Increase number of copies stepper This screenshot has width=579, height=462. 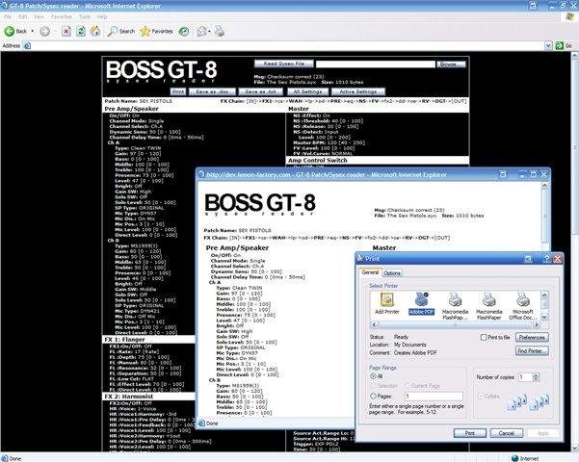click(x=537, y=375)
